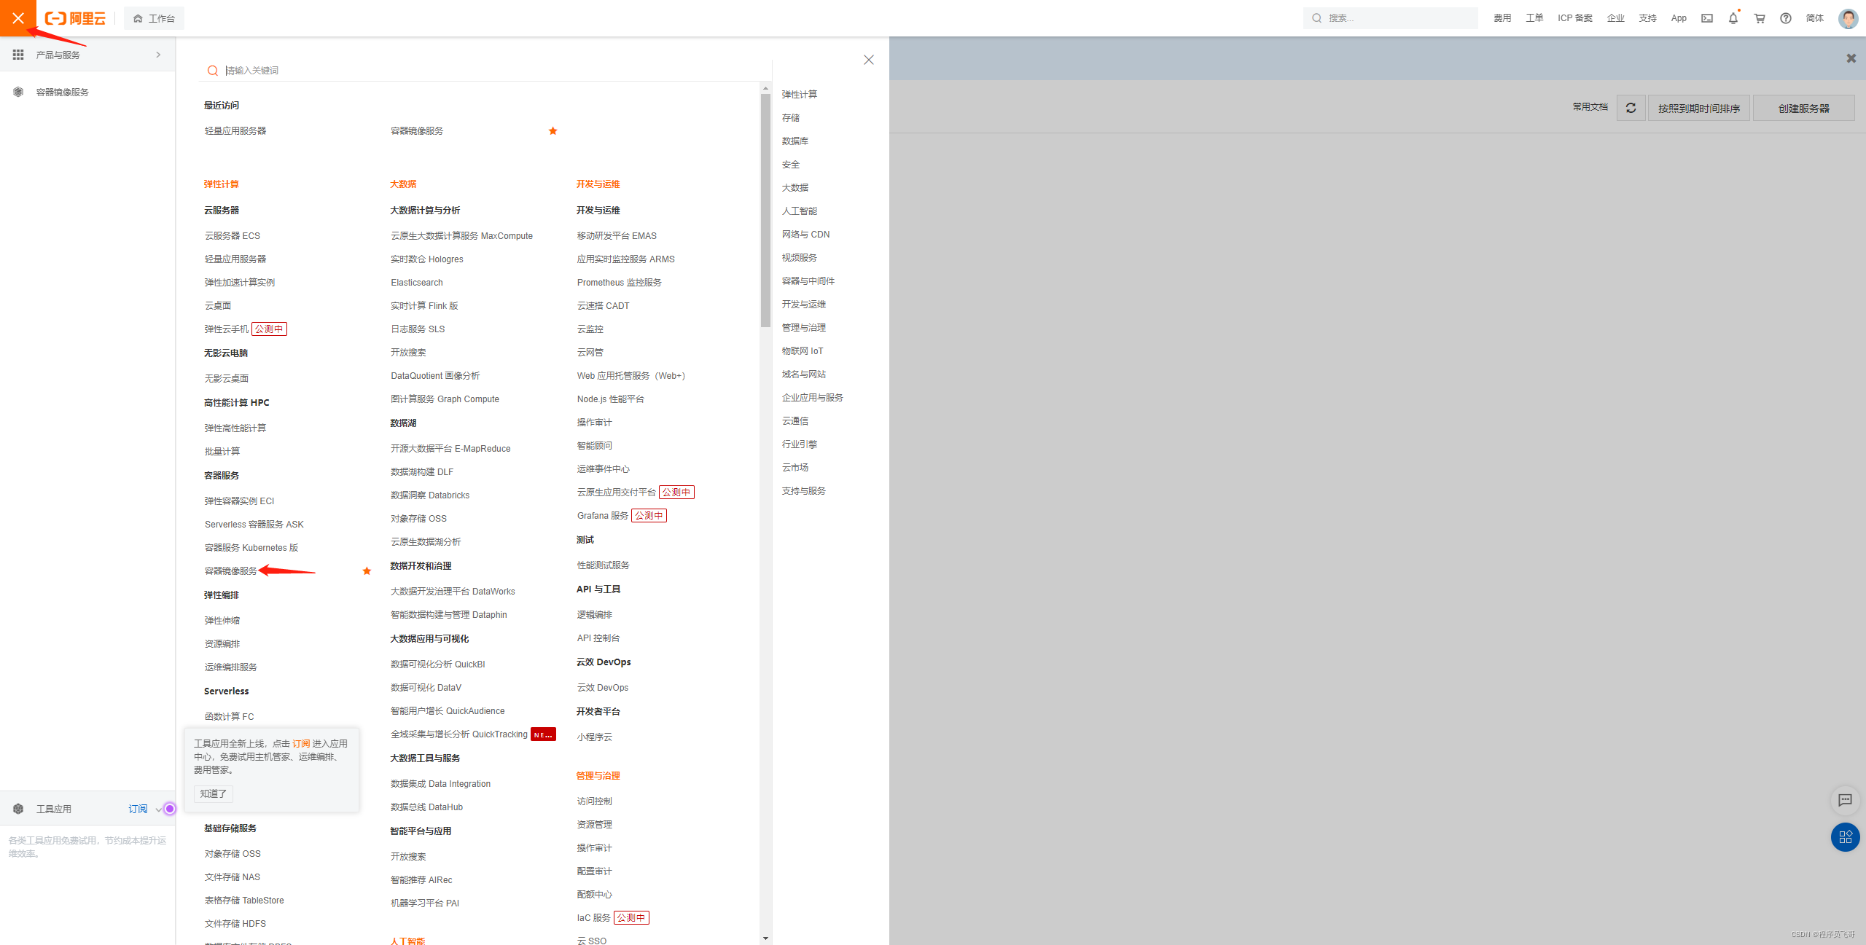
Task: Open Elasticsearch service
Action: pos(417,283)
